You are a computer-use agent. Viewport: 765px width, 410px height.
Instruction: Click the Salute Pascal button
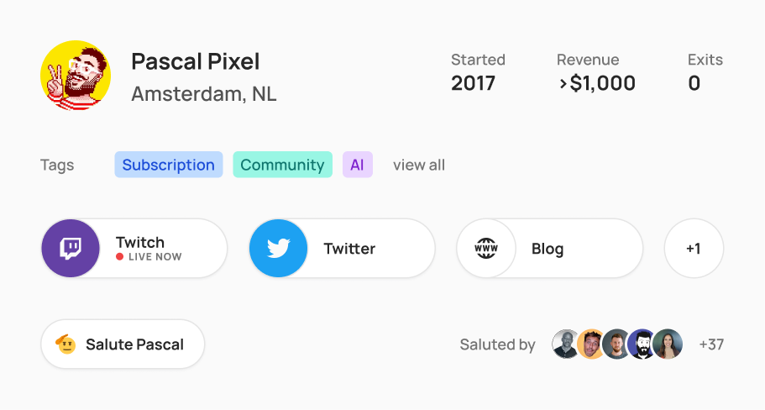pos(123,344)
